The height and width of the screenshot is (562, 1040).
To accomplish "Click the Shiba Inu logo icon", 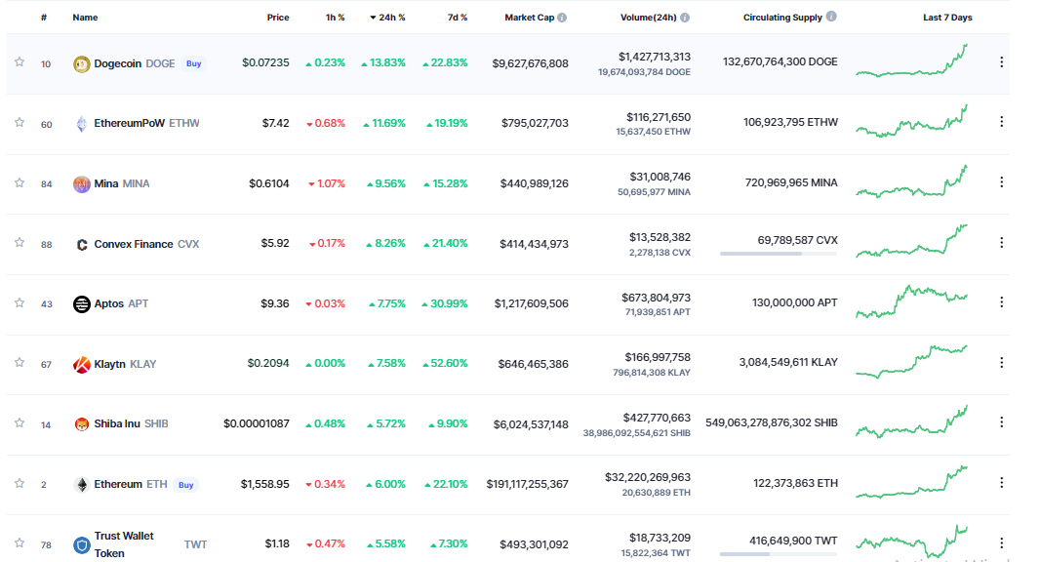I will pyautogui.click(x=82, y=424).
